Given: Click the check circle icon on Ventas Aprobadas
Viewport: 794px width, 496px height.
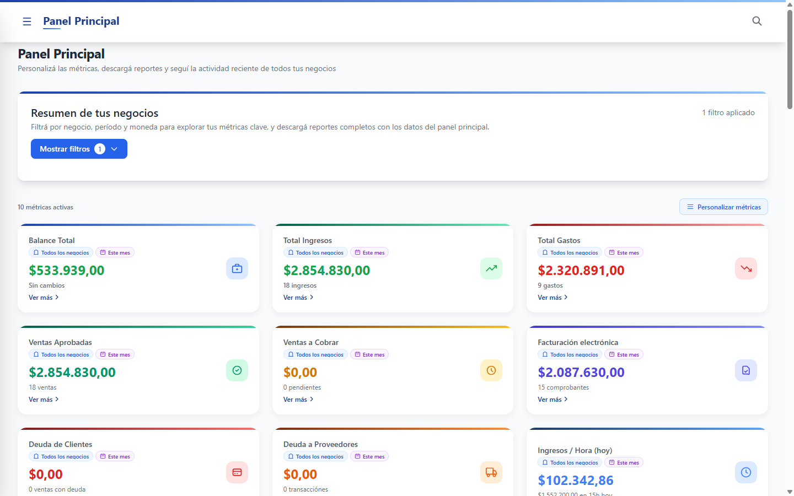Looking at the screenshot, I should tap(237, 370).
